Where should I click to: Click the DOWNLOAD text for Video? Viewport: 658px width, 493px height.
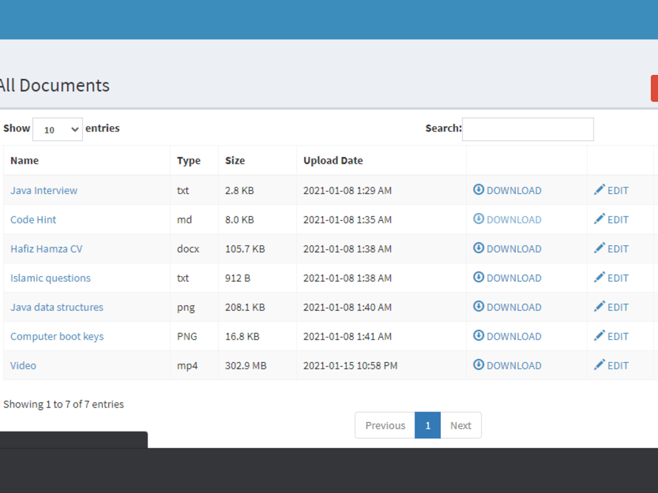[514, 366]
